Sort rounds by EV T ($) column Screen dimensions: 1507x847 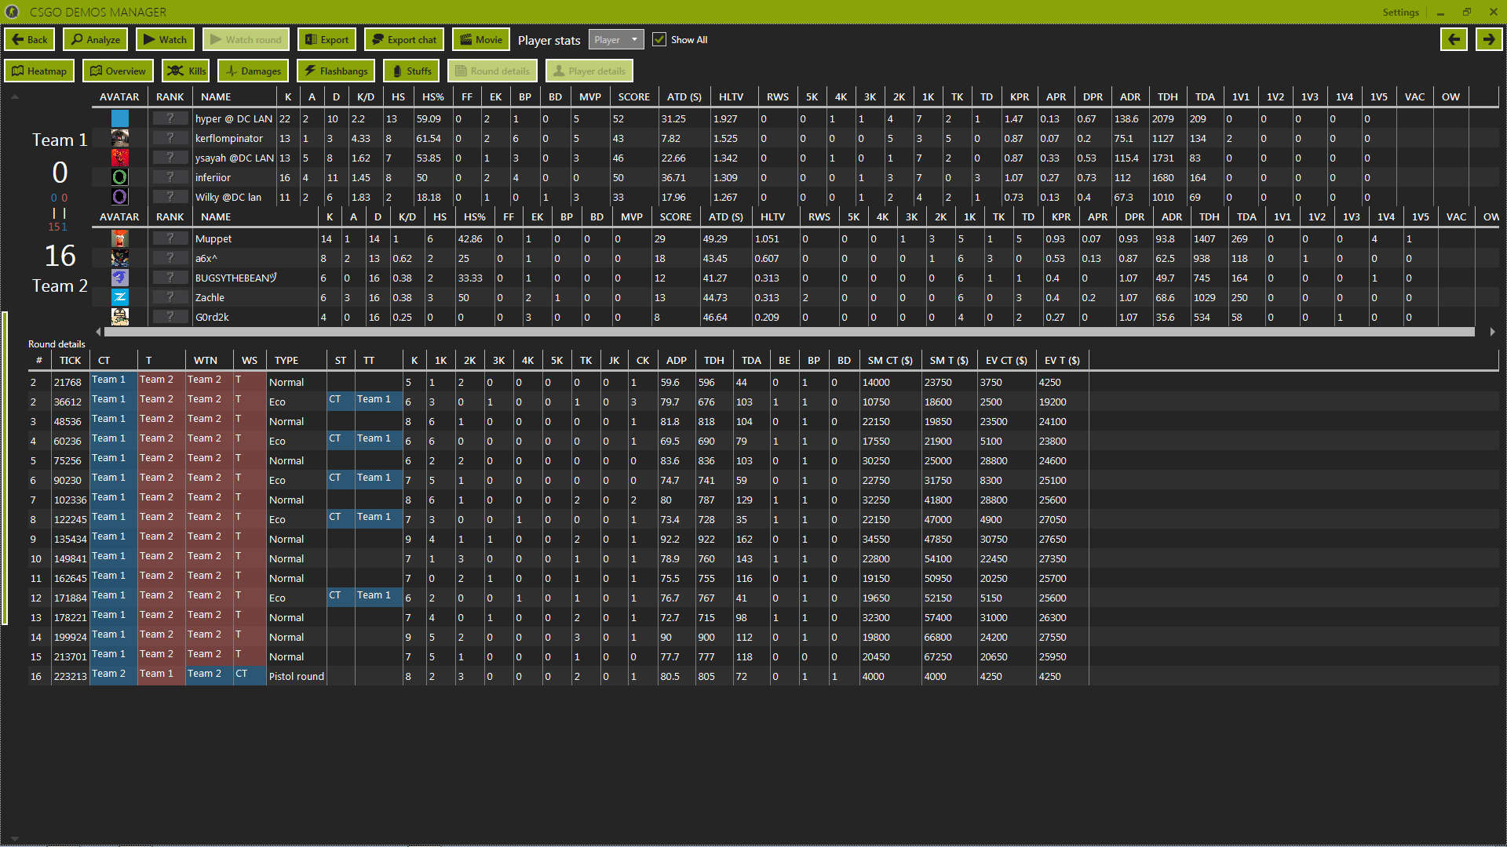(x=1062, y=360)
